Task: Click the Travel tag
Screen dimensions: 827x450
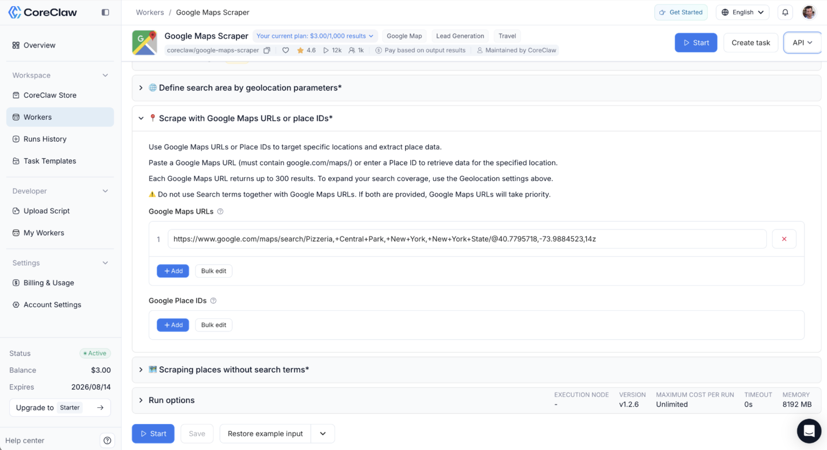Action: click(507, 36)
